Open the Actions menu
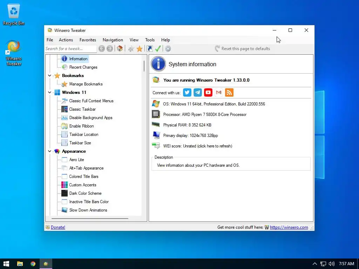Image resolution: width=359 pixels, height=269 pixels. (x=66, y=40)
